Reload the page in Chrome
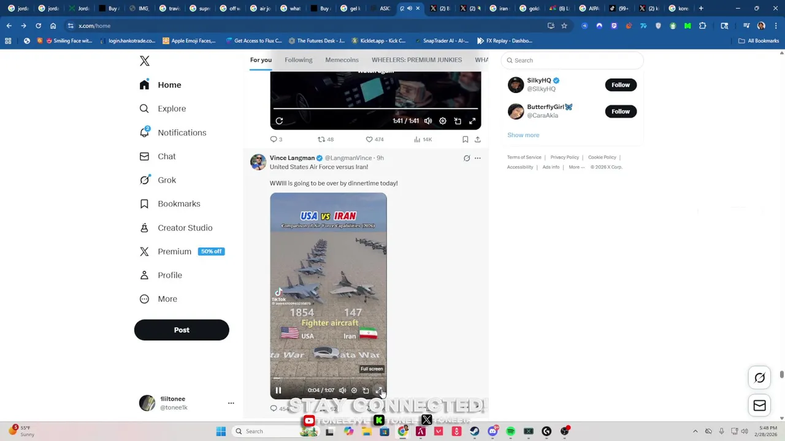 pos(38,26)
